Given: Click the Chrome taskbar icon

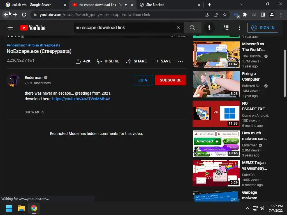Looking at the screenshot, I should click(x=34, y=208).
